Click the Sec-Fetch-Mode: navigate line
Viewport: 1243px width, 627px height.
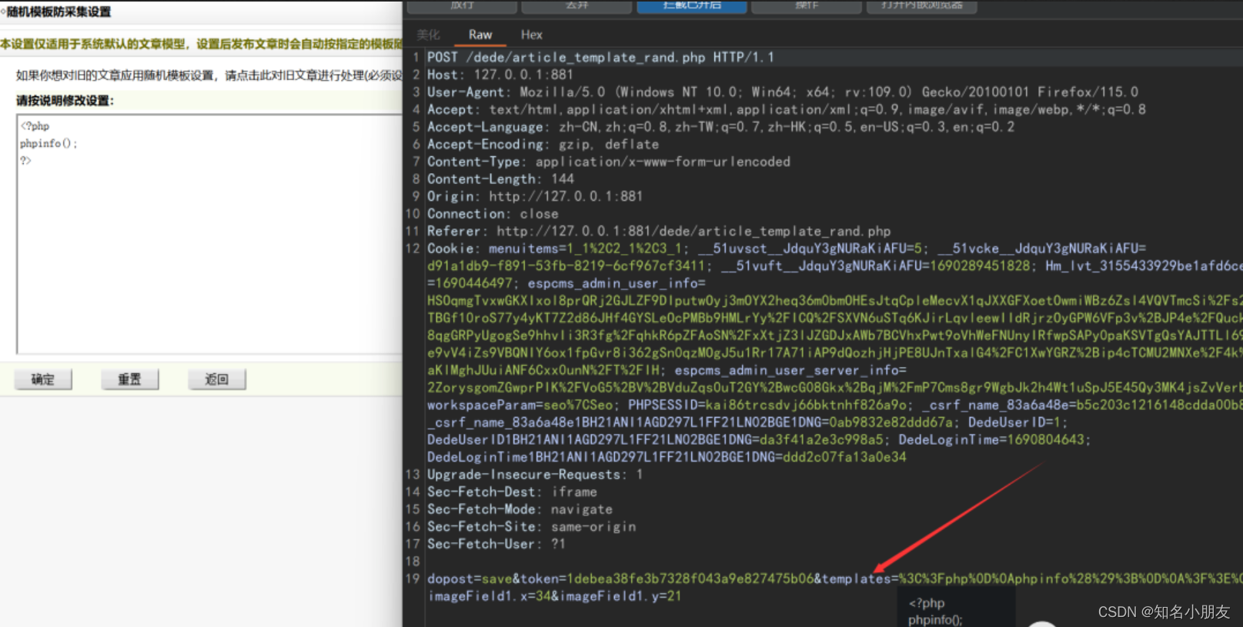coord(520,509)
